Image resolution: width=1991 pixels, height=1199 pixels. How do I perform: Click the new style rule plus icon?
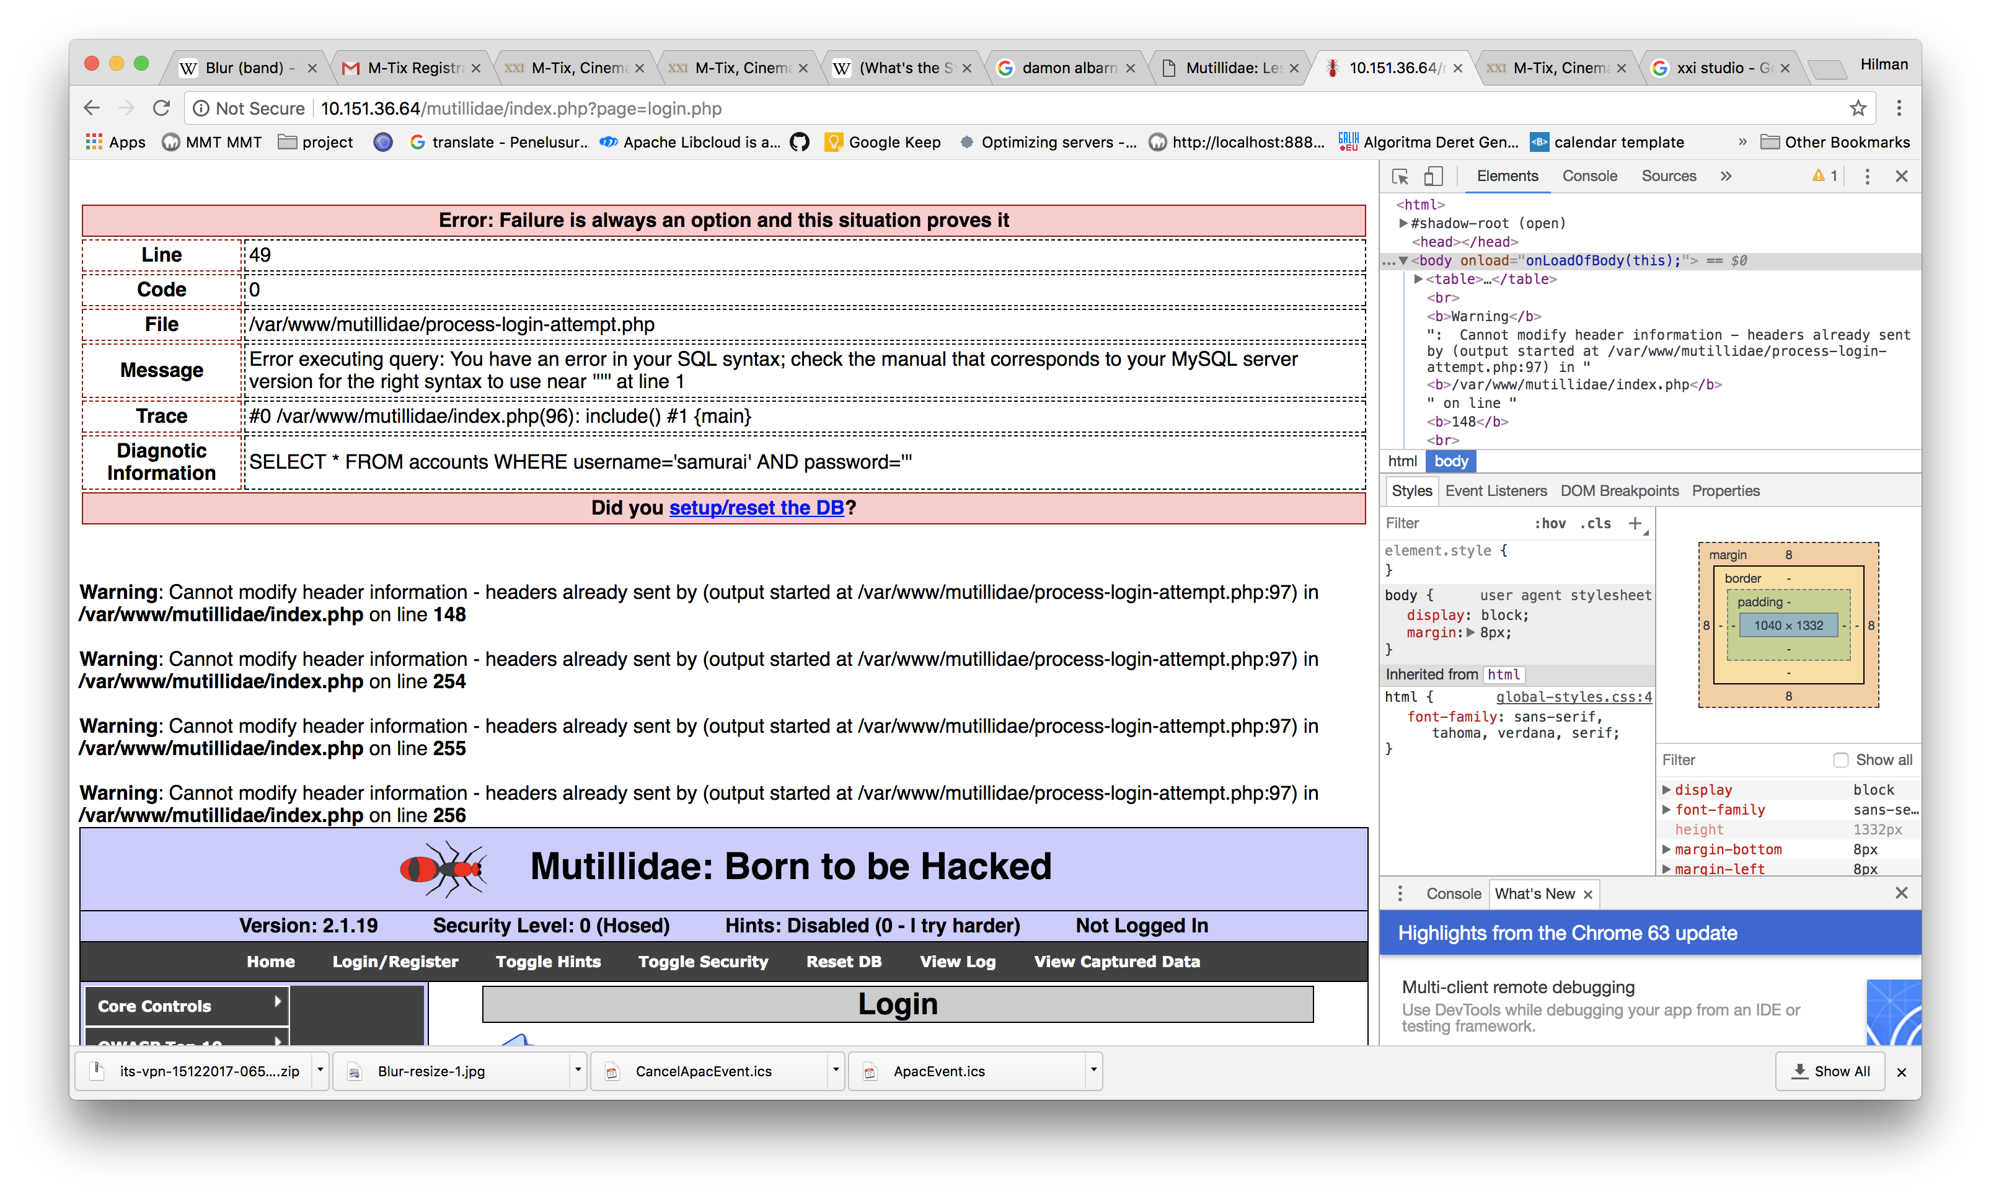click(1635, 523)
